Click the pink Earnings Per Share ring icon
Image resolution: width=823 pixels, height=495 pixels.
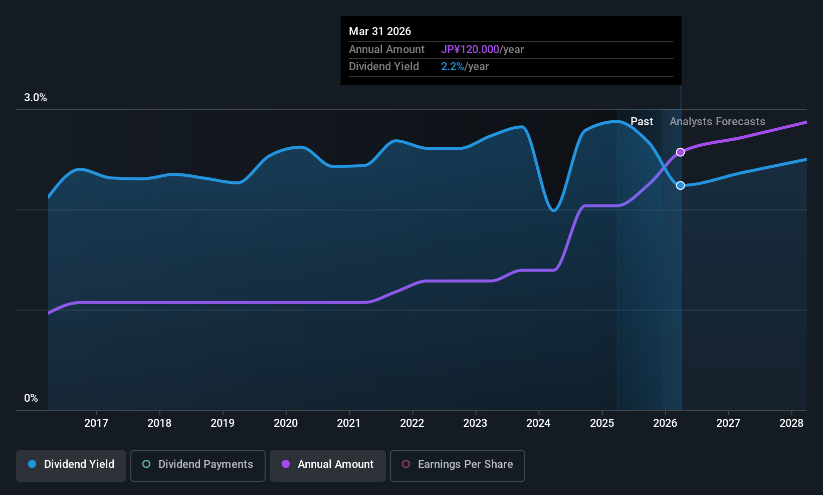pyautogui.click(x=406, y=464)
